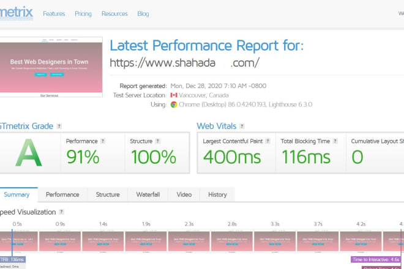Click the 91% performance score
The width and height of the screenshot is (404, 269).
point(83,157)
